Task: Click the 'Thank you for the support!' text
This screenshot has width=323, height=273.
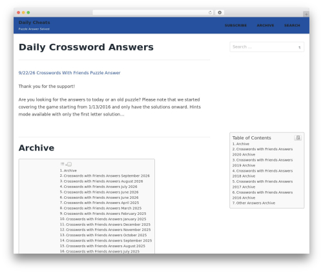Action: click(x=47, y=86)
